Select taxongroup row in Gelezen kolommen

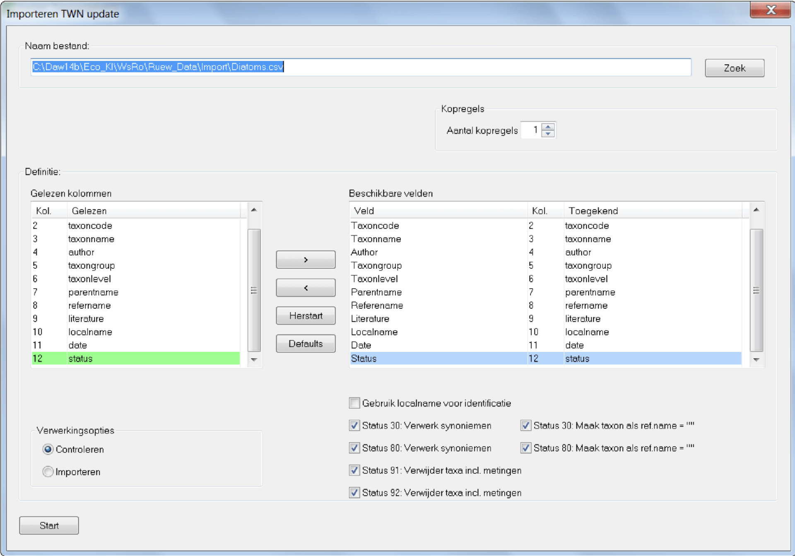click(136, 265)
